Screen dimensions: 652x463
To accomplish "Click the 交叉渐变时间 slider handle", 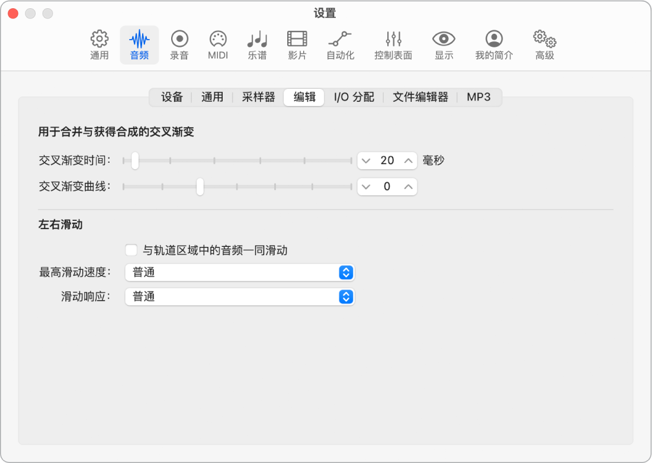I will click(135, 161).
